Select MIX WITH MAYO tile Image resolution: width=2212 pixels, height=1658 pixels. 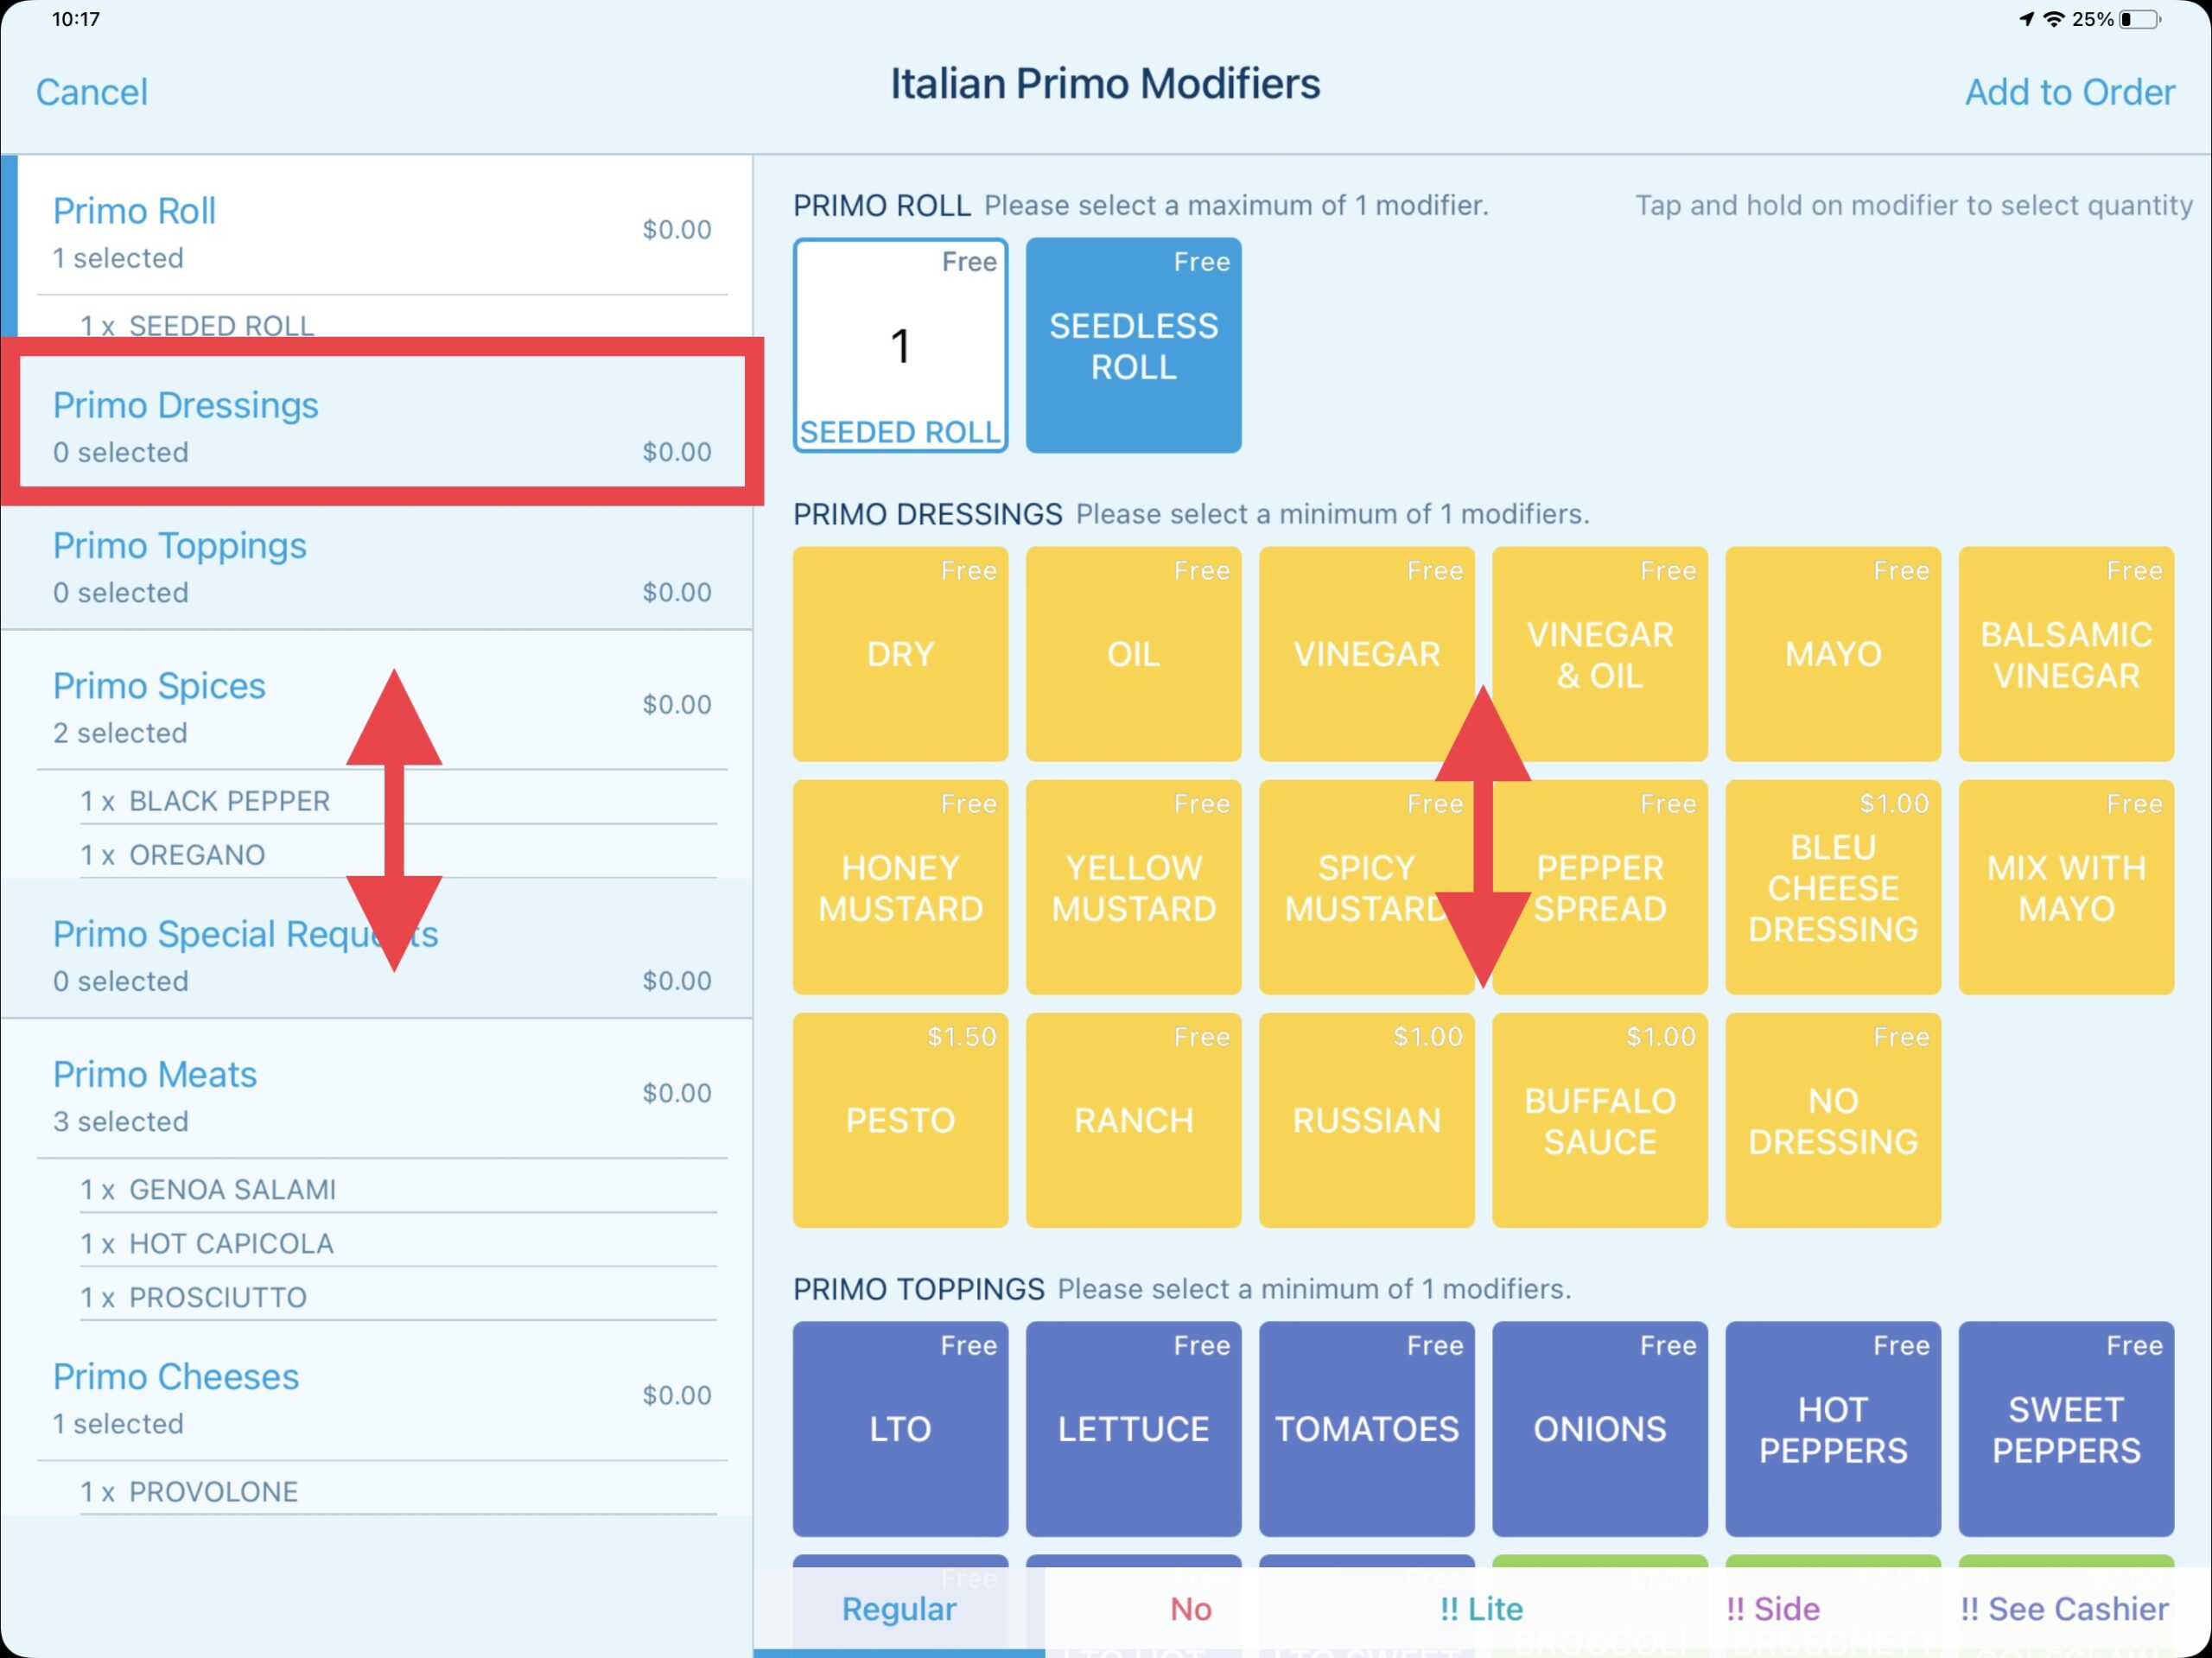point(2065,886)
